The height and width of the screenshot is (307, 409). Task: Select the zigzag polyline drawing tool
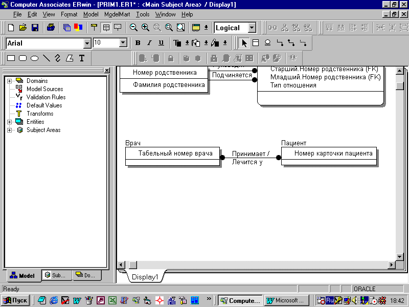[58, 58]
